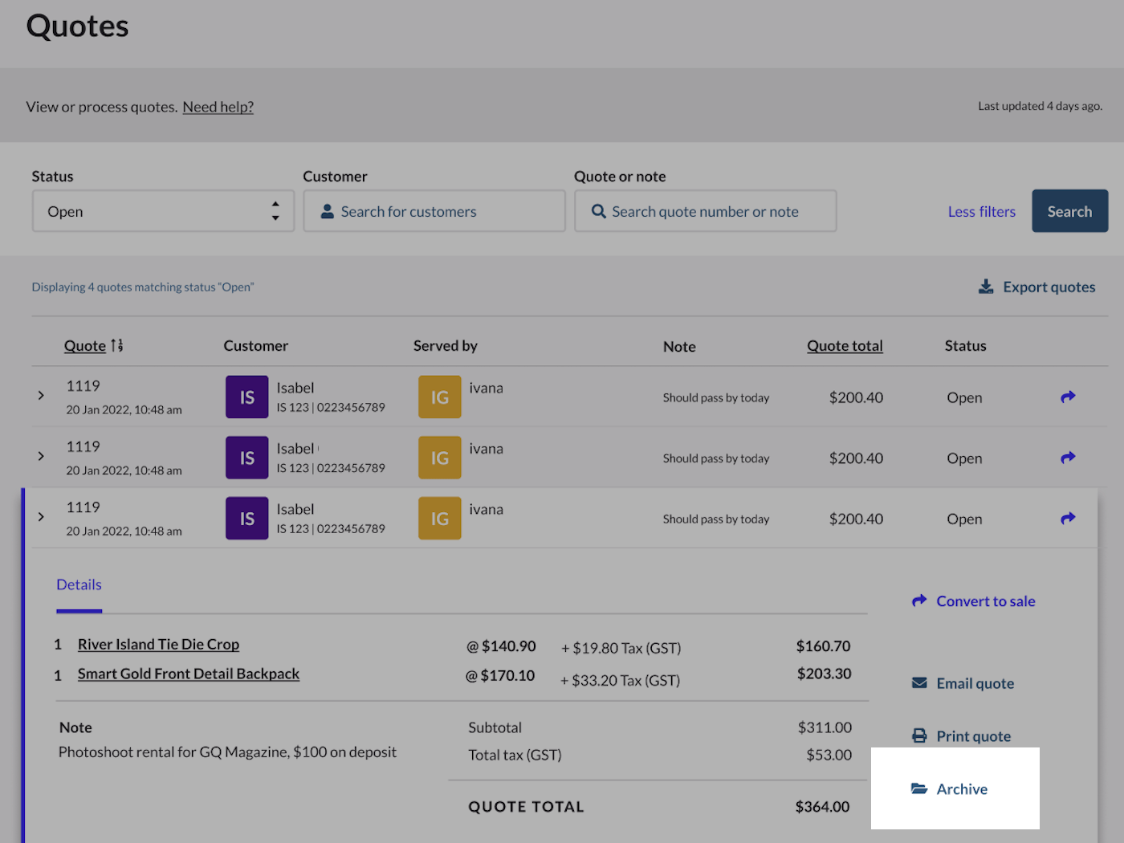Open the Status dropdown showing Open

coord(163,211)
